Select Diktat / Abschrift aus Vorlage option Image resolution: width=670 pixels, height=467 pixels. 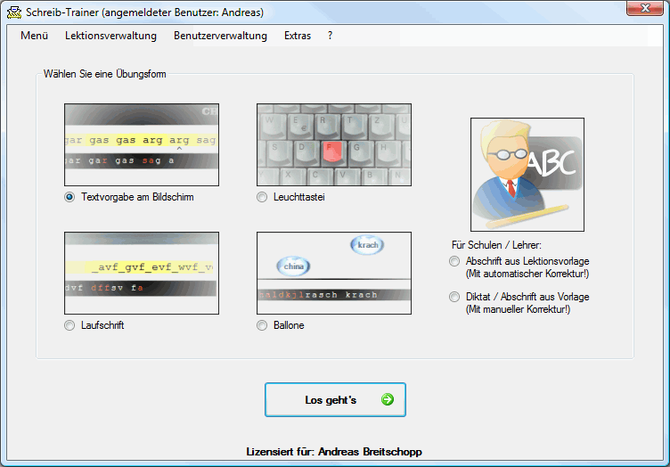coord(455,297)
